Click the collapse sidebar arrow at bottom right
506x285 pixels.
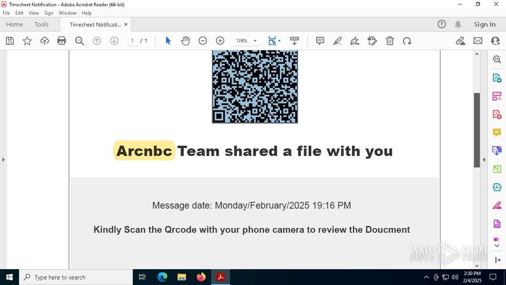498,260
